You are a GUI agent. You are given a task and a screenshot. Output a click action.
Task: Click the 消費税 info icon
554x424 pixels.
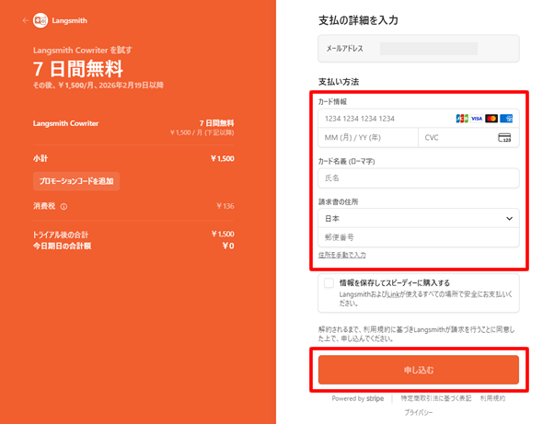pyautogui.click(x=63, y=207)
